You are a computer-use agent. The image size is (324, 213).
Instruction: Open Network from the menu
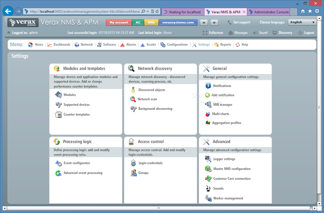click(x=84, y=45)
